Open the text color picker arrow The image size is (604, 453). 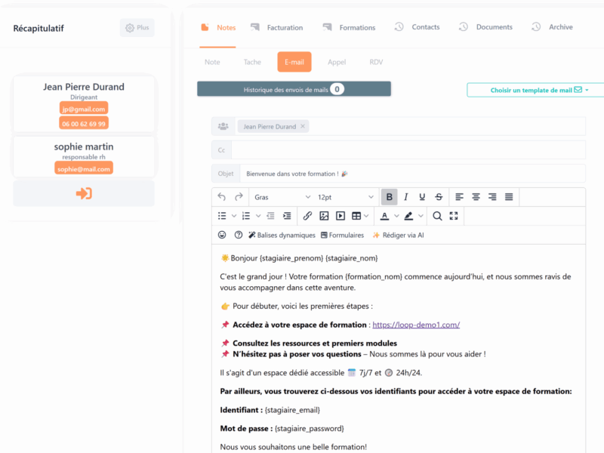click(396, 216)
